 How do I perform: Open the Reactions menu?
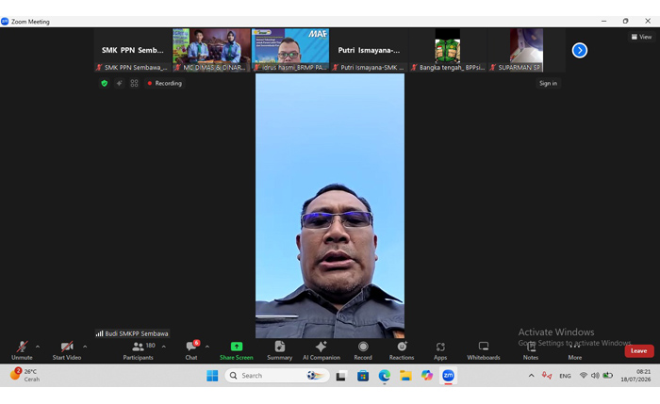(402, 350)
